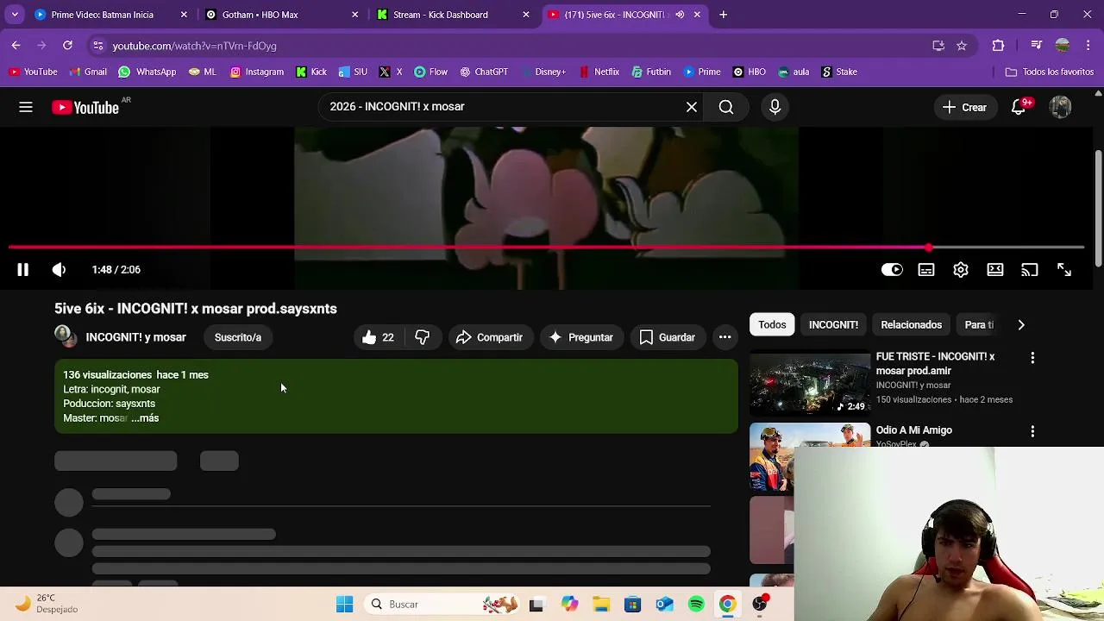This screenshot has width=1104, height=621.
Task: Switch to theater mode view
Action: 995,270
